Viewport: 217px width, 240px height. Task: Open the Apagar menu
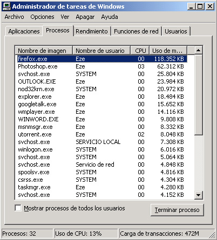pos(85,17)
